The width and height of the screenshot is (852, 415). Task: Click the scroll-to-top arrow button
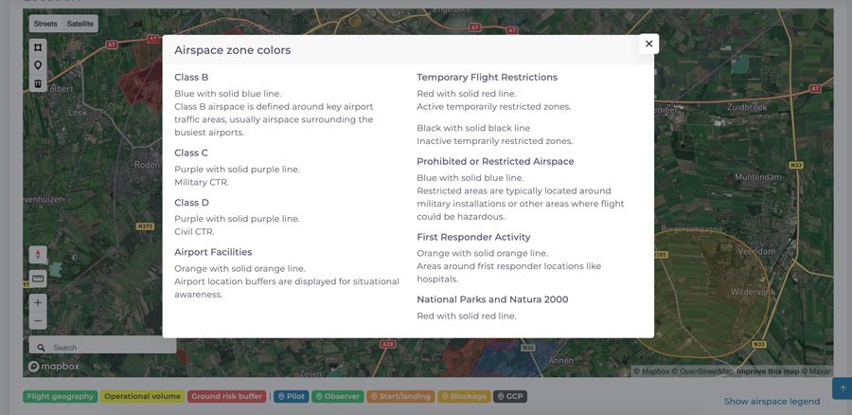(x=842, y=388)
